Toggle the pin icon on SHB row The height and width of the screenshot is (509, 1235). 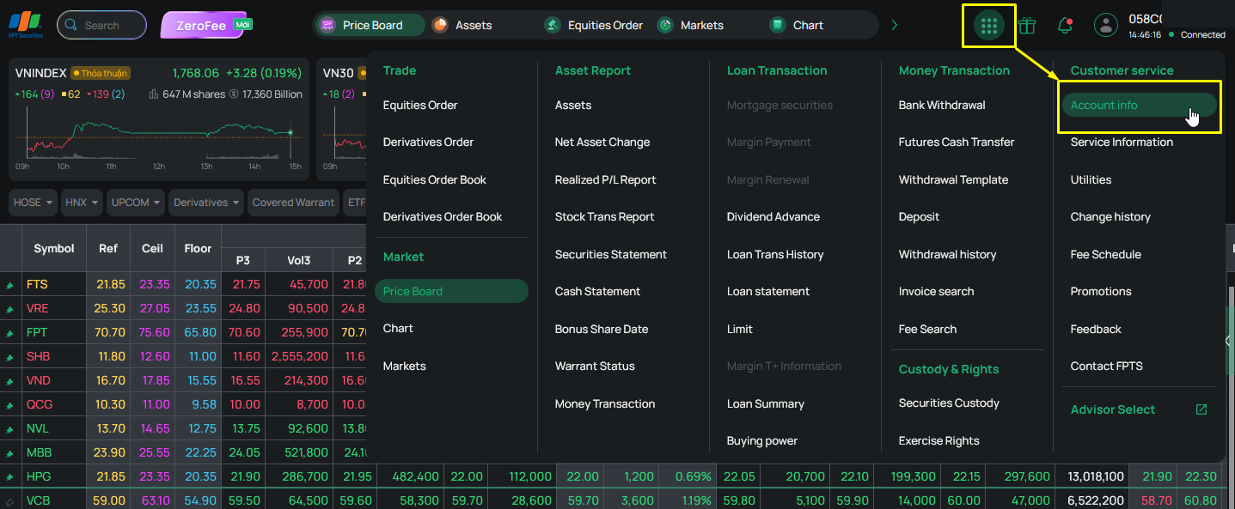[10, 357]
